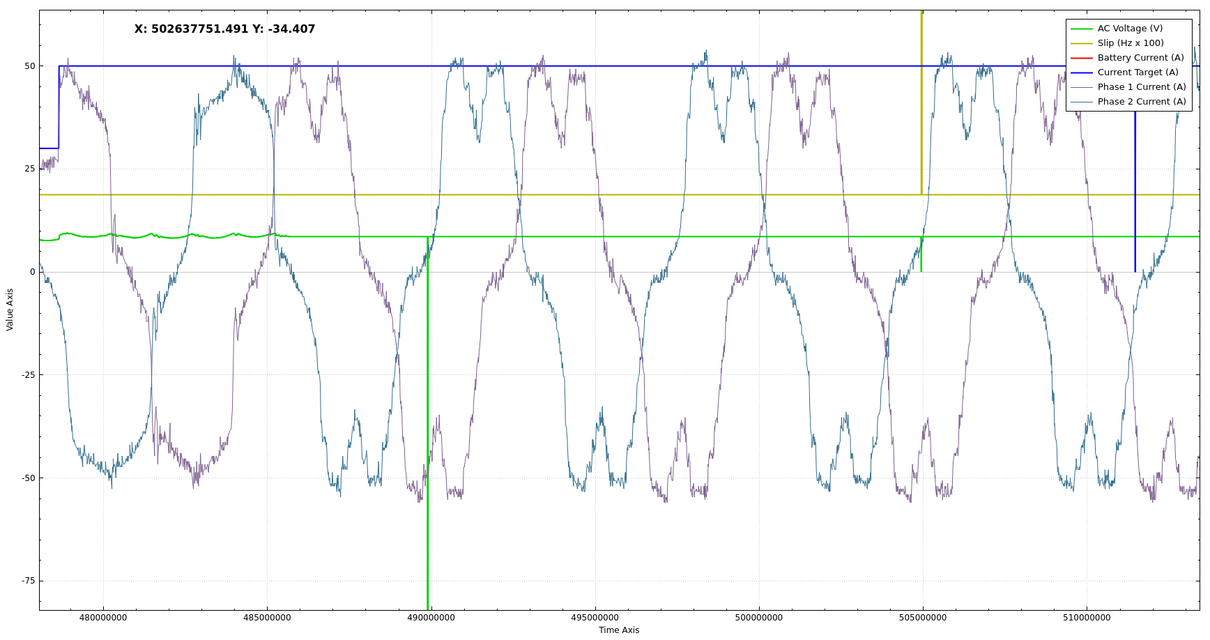Click the Current Target (A) legend text

[x=1138, y=73]
